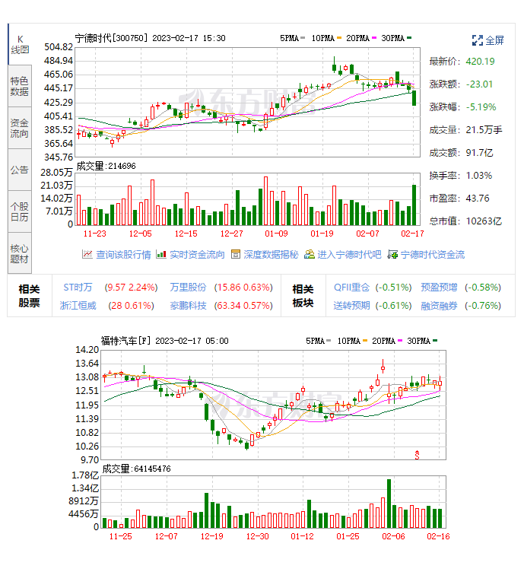
Task: Click the gray 5PMA legend swatch on 宁德时代 chart
Action: [303, 38]
